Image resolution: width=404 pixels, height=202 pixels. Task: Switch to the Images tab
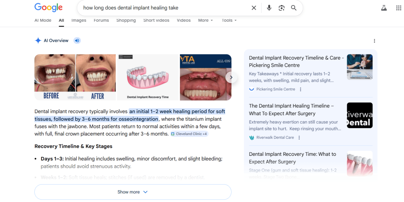pos(79,21)
